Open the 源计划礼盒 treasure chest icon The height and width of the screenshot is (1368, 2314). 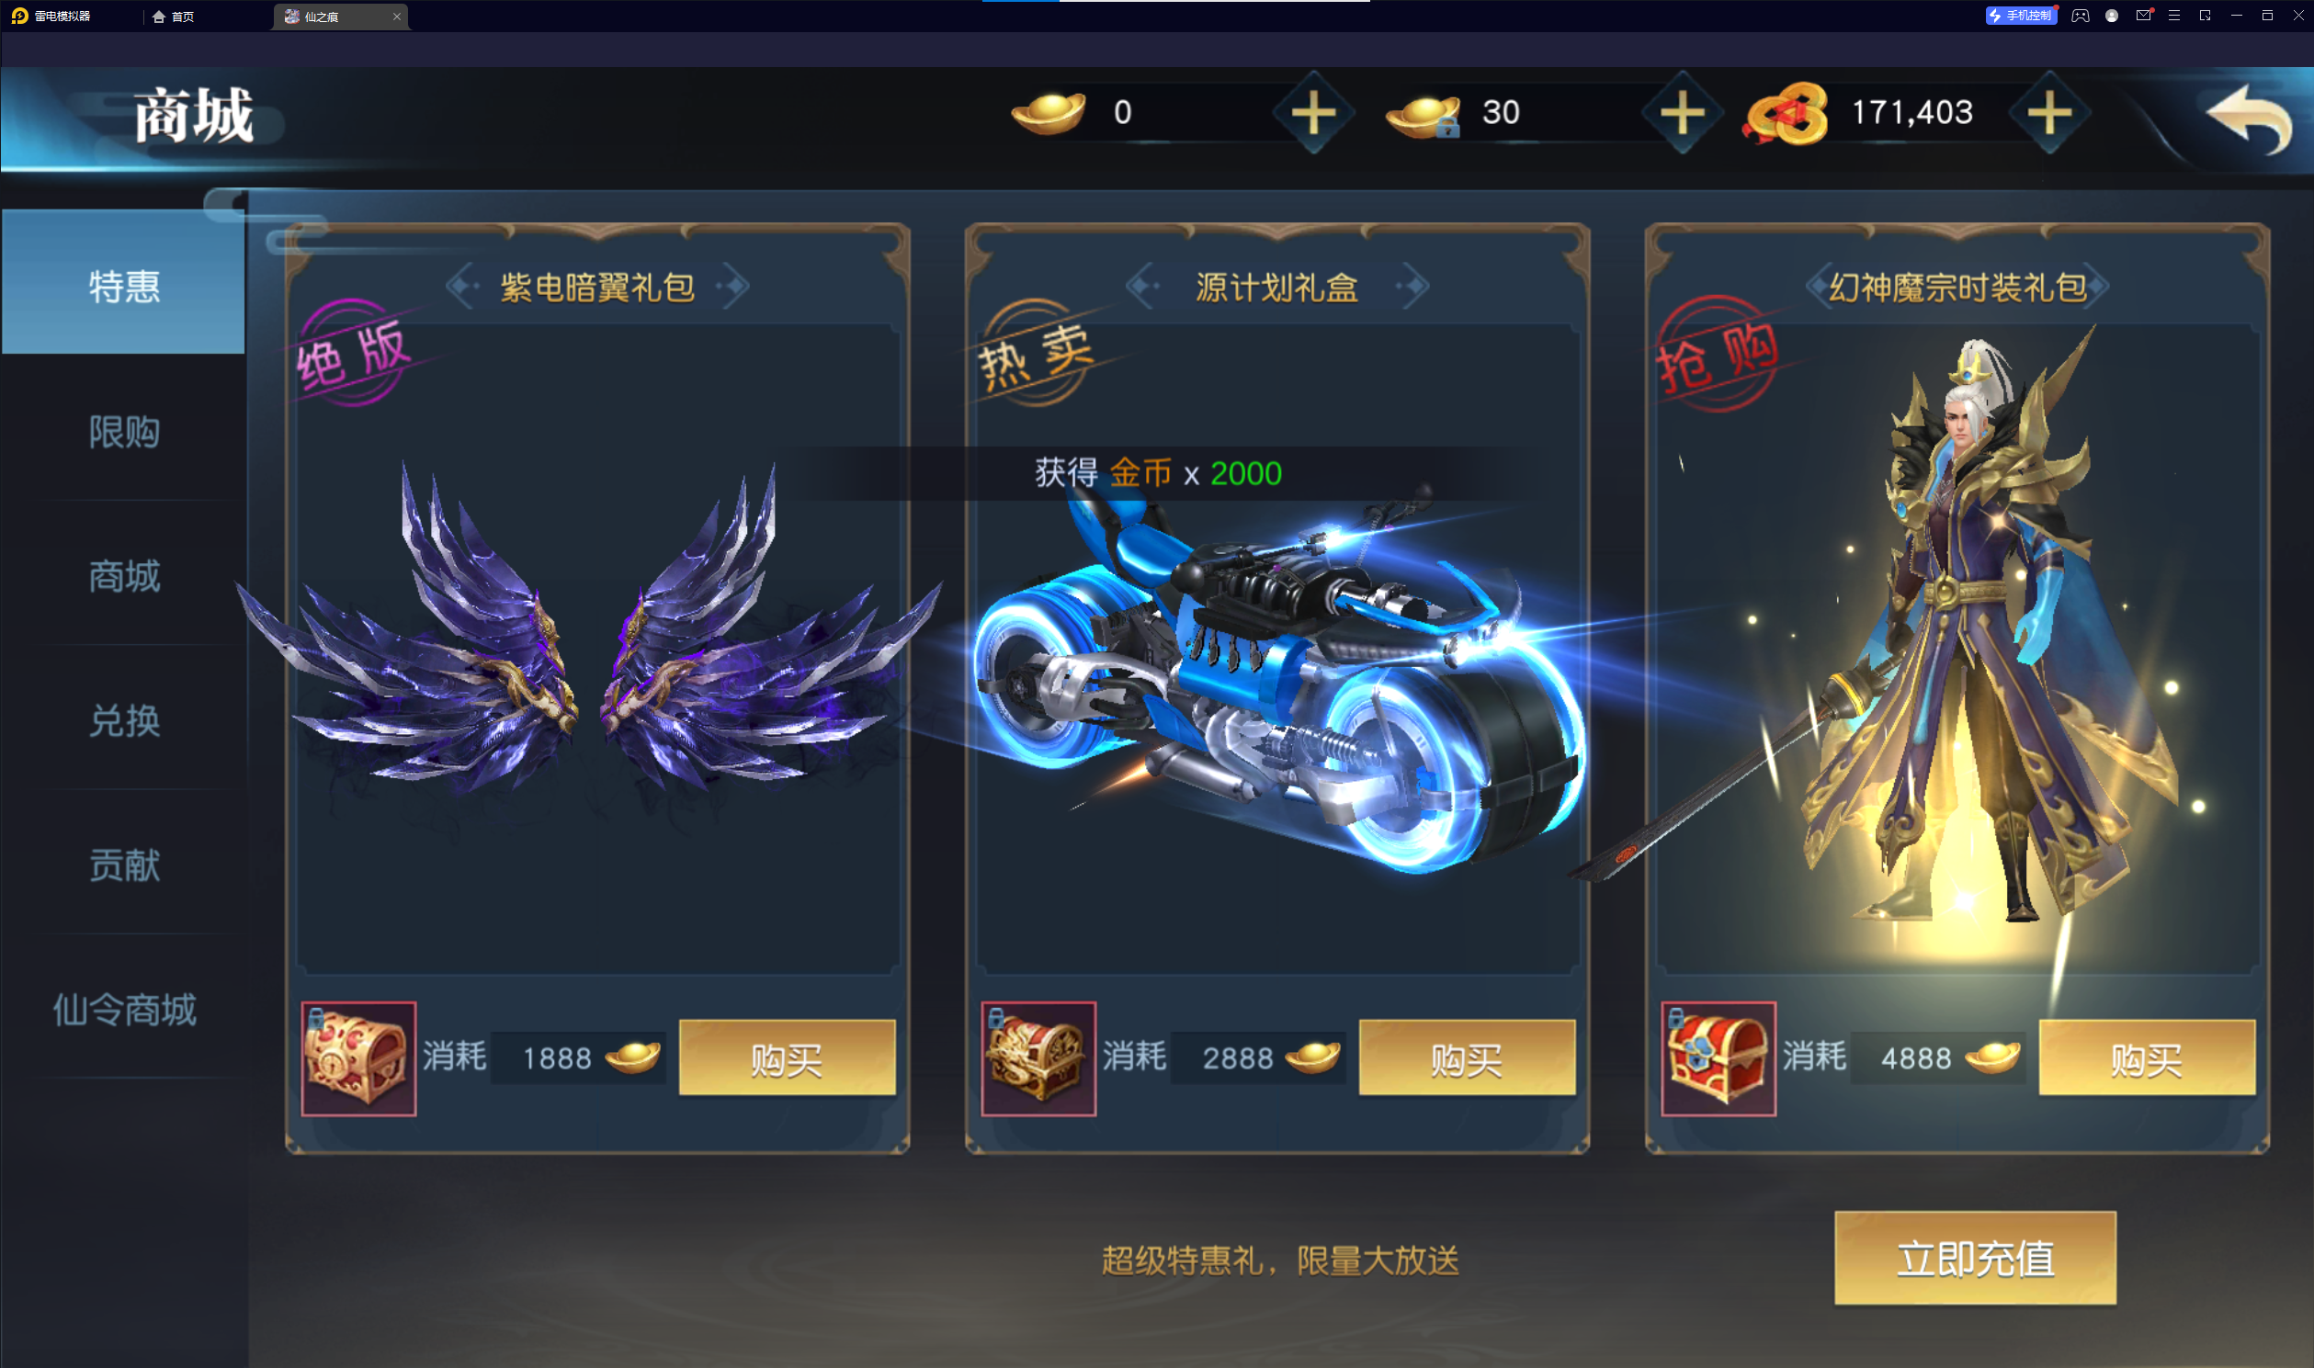[x=1039, y=1058]
